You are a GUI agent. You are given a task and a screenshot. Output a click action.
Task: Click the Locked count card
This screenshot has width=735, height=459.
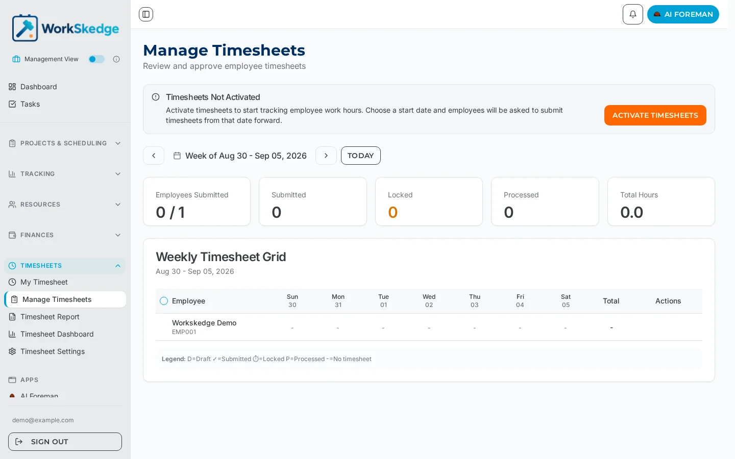click(x=429, y=201)
